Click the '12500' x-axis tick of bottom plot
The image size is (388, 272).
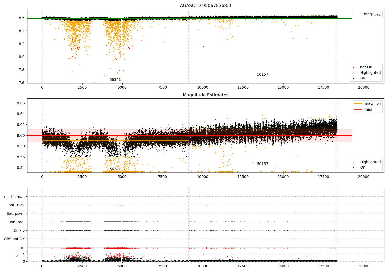pos(243,266)
